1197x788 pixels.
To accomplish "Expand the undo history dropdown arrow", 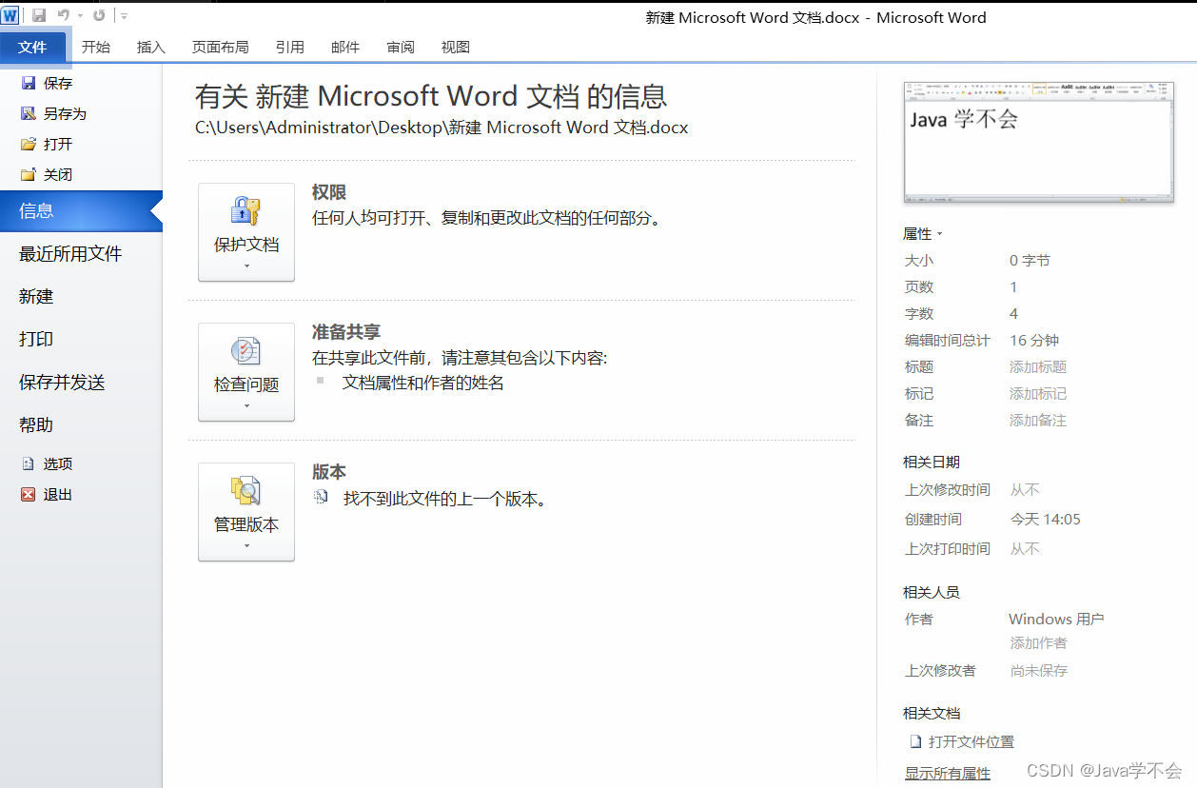I will [x=80, y=16].
